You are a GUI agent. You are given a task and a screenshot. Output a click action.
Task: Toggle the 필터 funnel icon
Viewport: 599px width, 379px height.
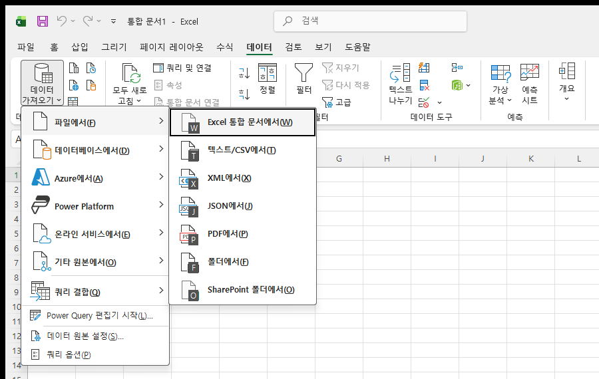tap(303, 72)
